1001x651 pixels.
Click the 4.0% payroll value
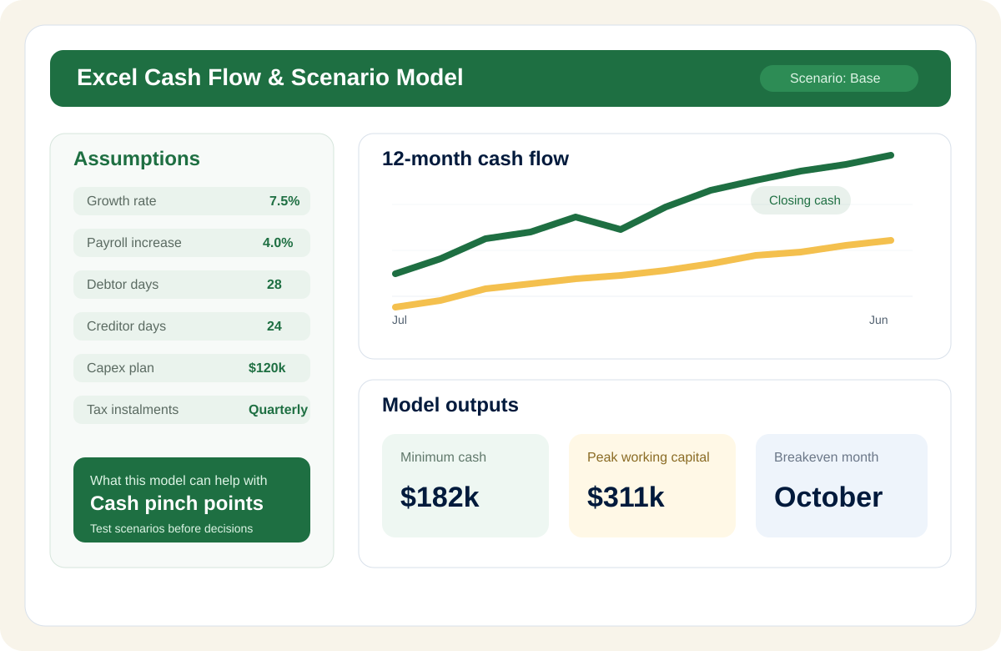click(x=278, y=243)
